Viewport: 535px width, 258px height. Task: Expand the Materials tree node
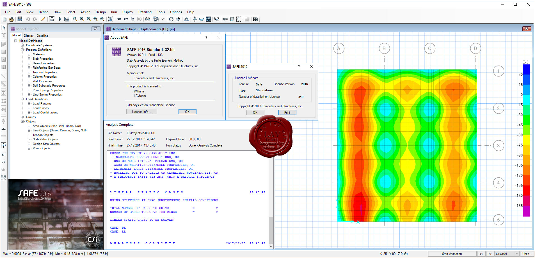coord(29,54)
